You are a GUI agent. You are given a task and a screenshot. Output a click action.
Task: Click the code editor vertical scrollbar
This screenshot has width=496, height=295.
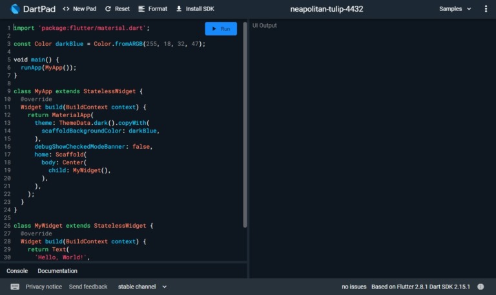[245, 129]
